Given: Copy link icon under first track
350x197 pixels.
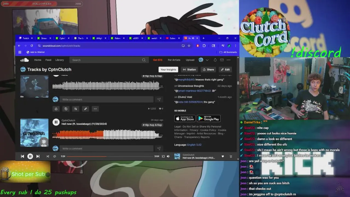Looking at the screenshot, I should coord(66,109).
